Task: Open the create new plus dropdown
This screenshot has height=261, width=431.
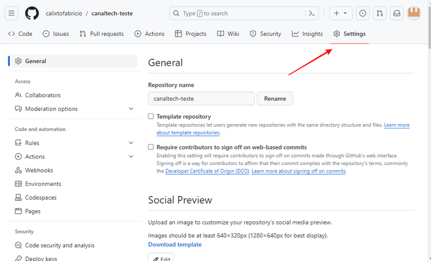Action: tap(340, 13)
